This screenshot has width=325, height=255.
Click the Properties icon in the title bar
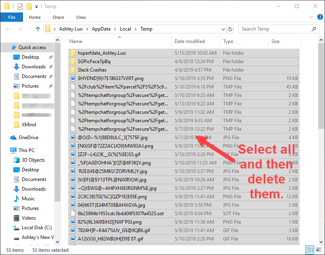19,6
